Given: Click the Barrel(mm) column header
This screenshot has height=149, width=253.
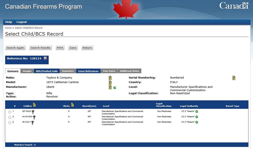Looking at the screenshot, I should [x=89, y=106].
